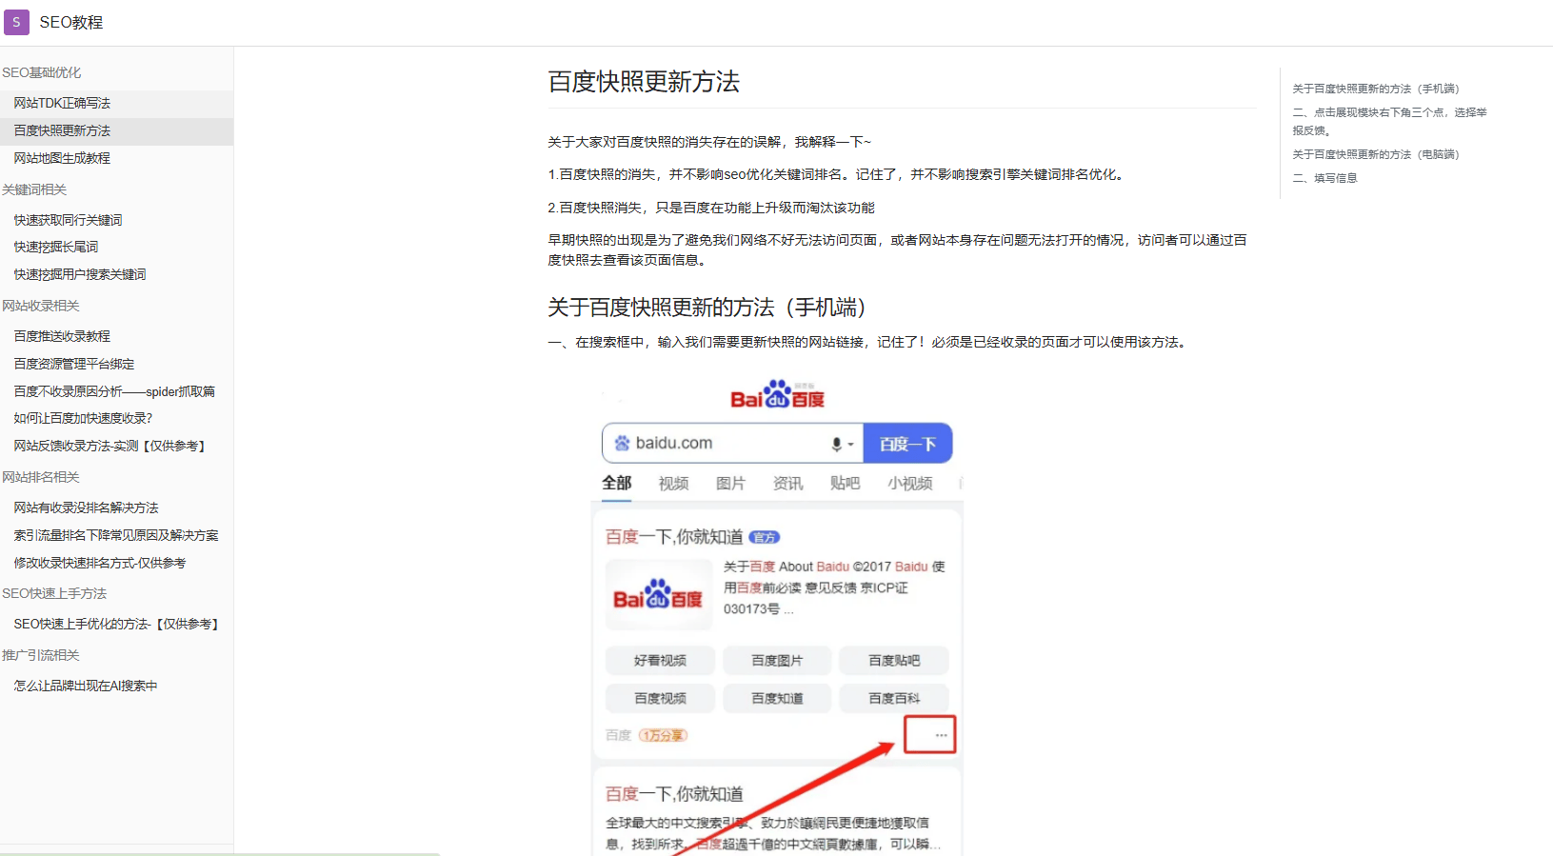The height and width of the screenshot is (856, 1553).
Task: Click the 网站收录相关 section heading
Action: click(x=41, y=306)
